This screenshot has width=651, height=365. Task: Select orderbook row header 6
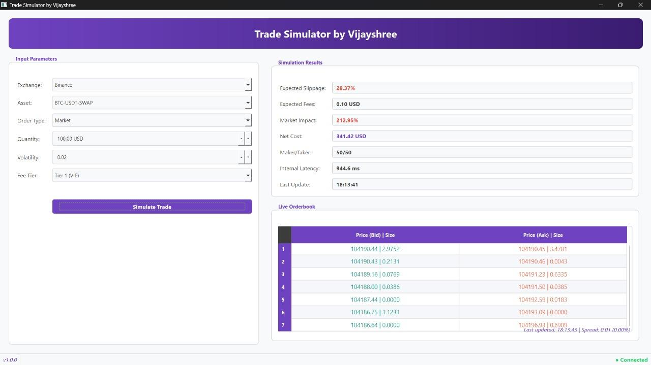pos(284,313)
